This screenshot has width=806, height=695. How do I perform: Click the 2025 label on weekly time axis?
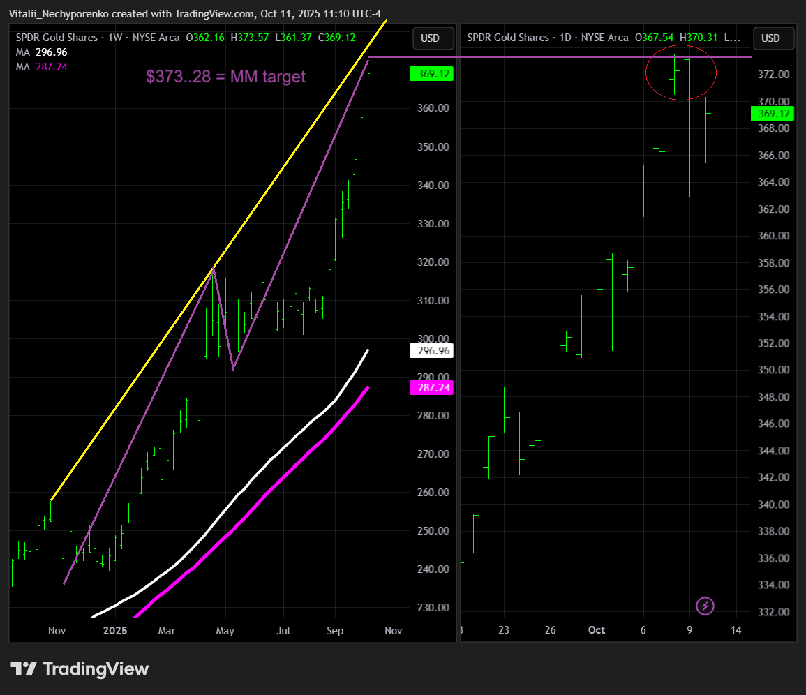pyautogui.click(x=114, y=630)
